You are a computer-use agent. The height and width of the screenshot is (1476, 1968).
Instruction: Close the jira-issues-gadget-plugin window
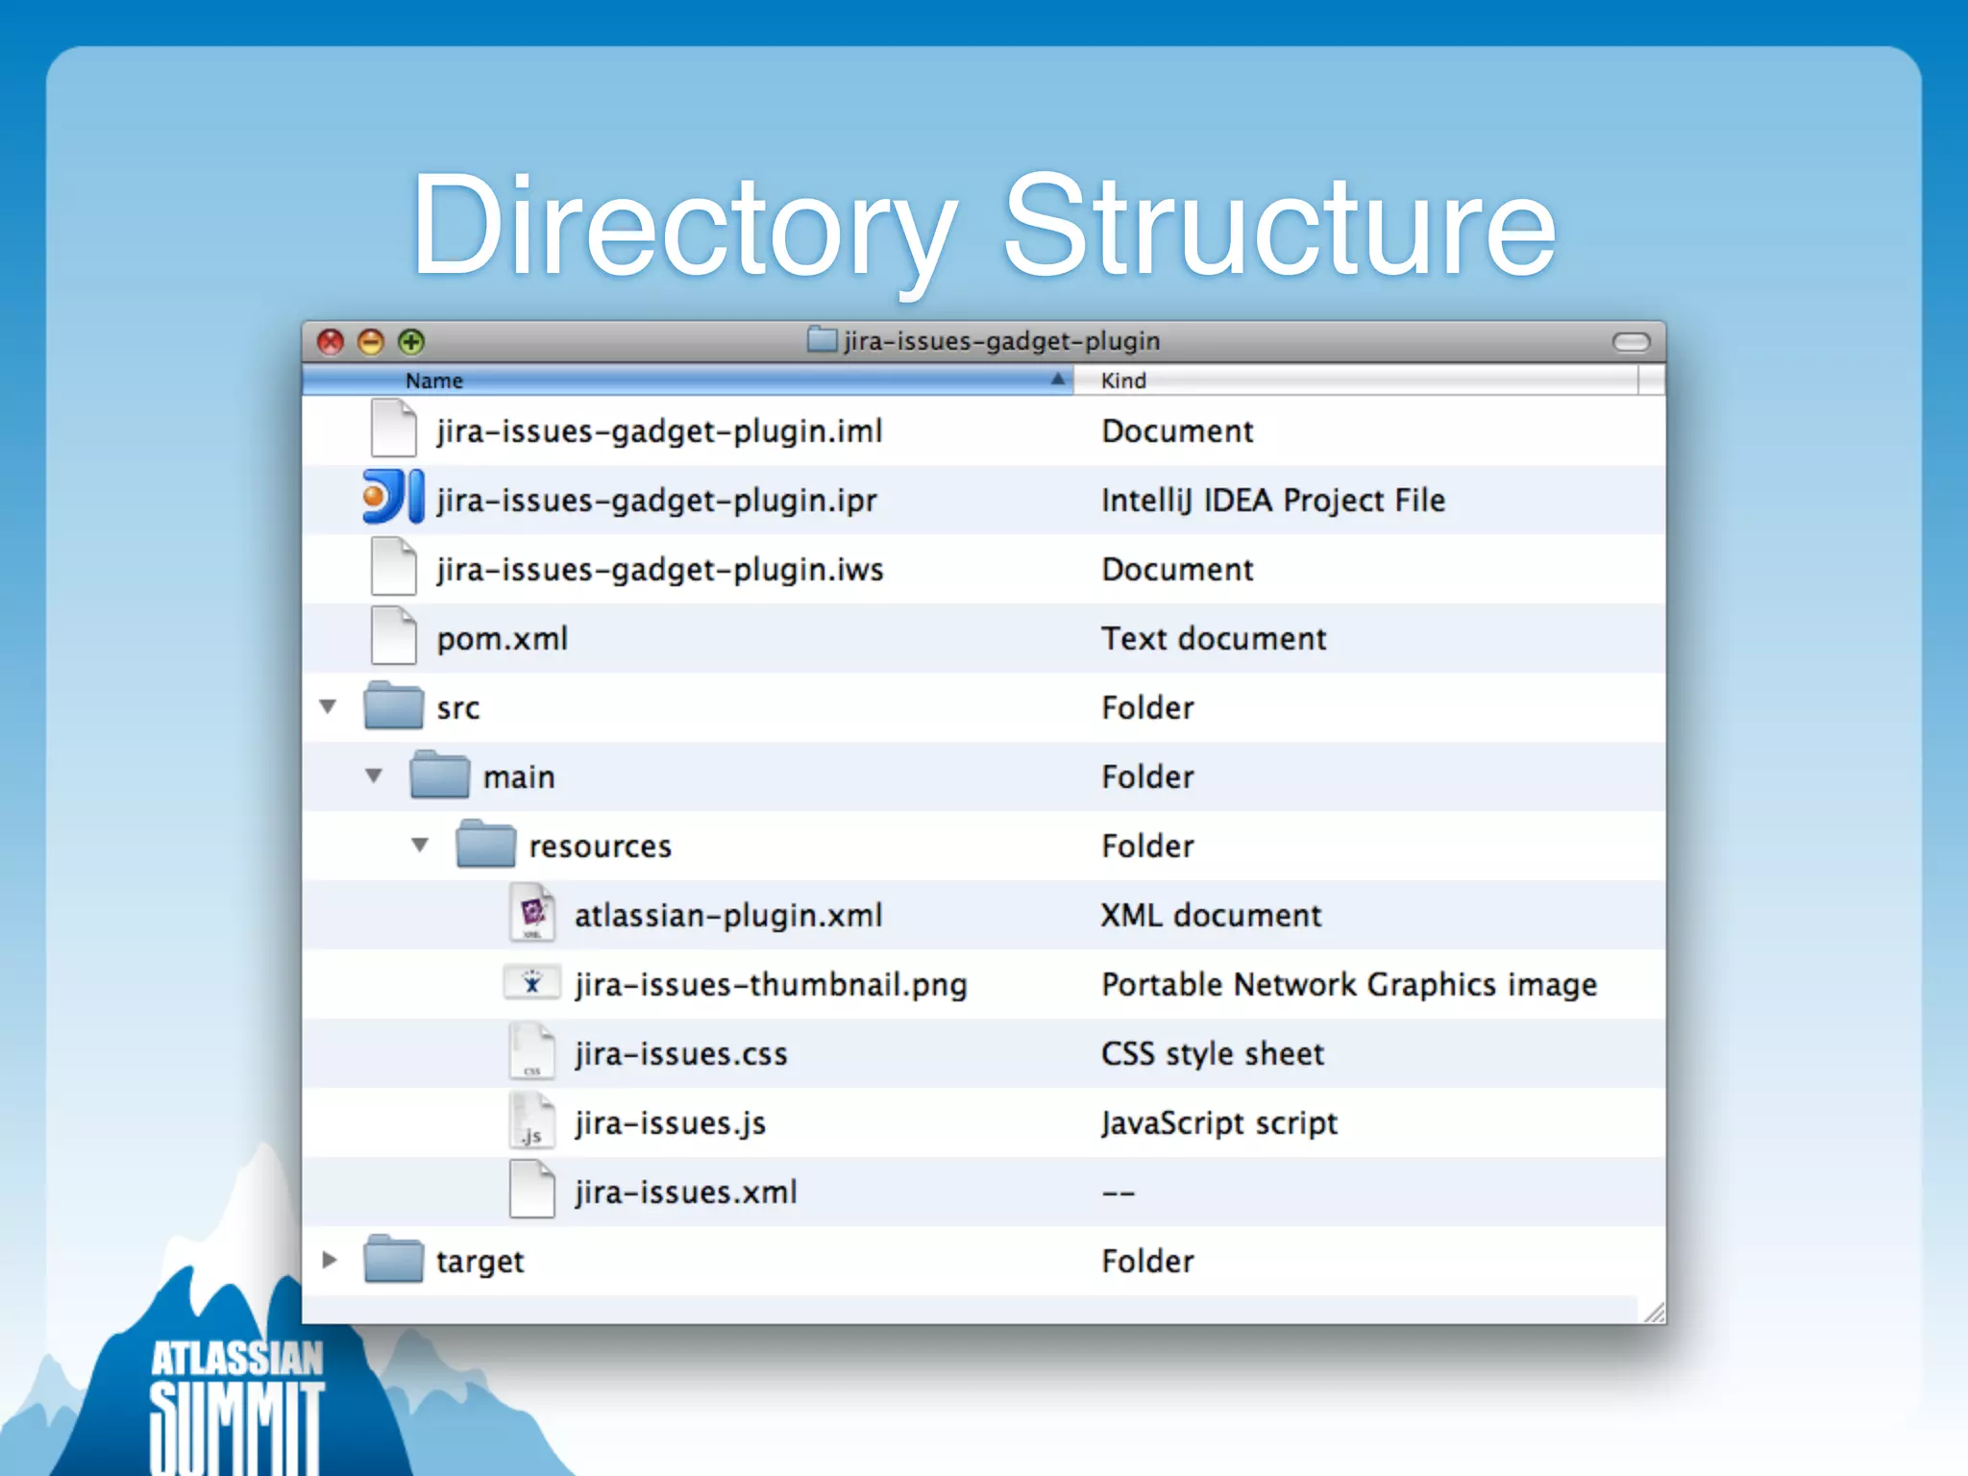pos(331,341)
